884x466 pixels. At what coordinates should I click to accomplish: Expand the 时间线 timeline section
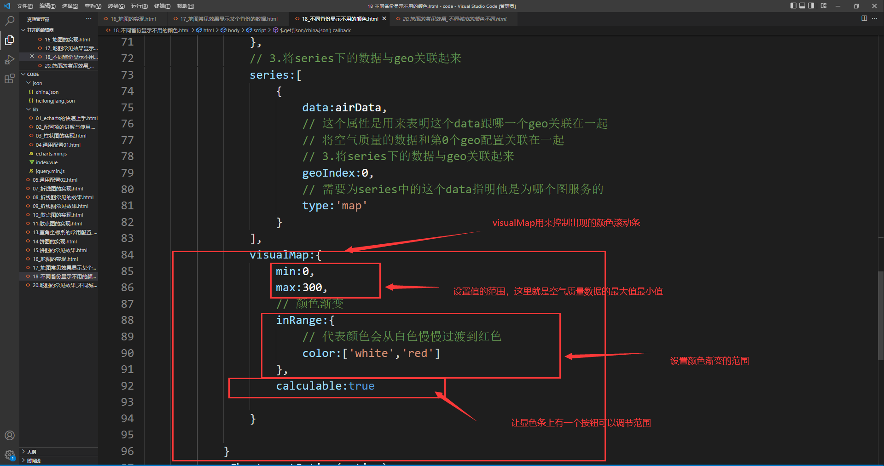click(23, 460)
